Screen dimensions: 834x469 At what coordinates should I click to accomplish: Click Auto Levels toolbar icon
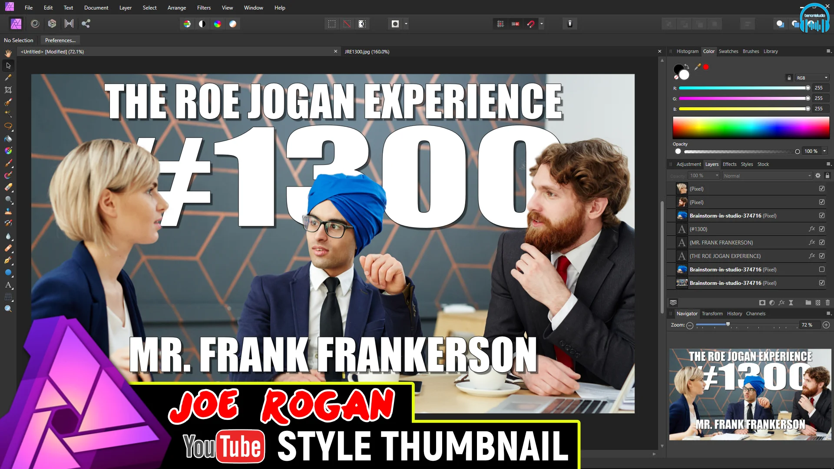[x=187, y=24]
